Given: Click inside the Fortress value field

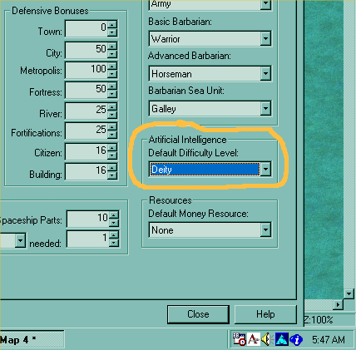Looking at the screenshot, I should pyautogui.click(x=87, y=91).
